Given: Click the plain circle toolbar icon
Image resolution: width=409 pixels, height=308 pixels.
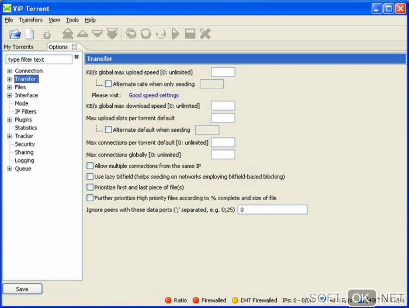Looking at the screenshot, I should pyautogui.click(x=146, y=34).
